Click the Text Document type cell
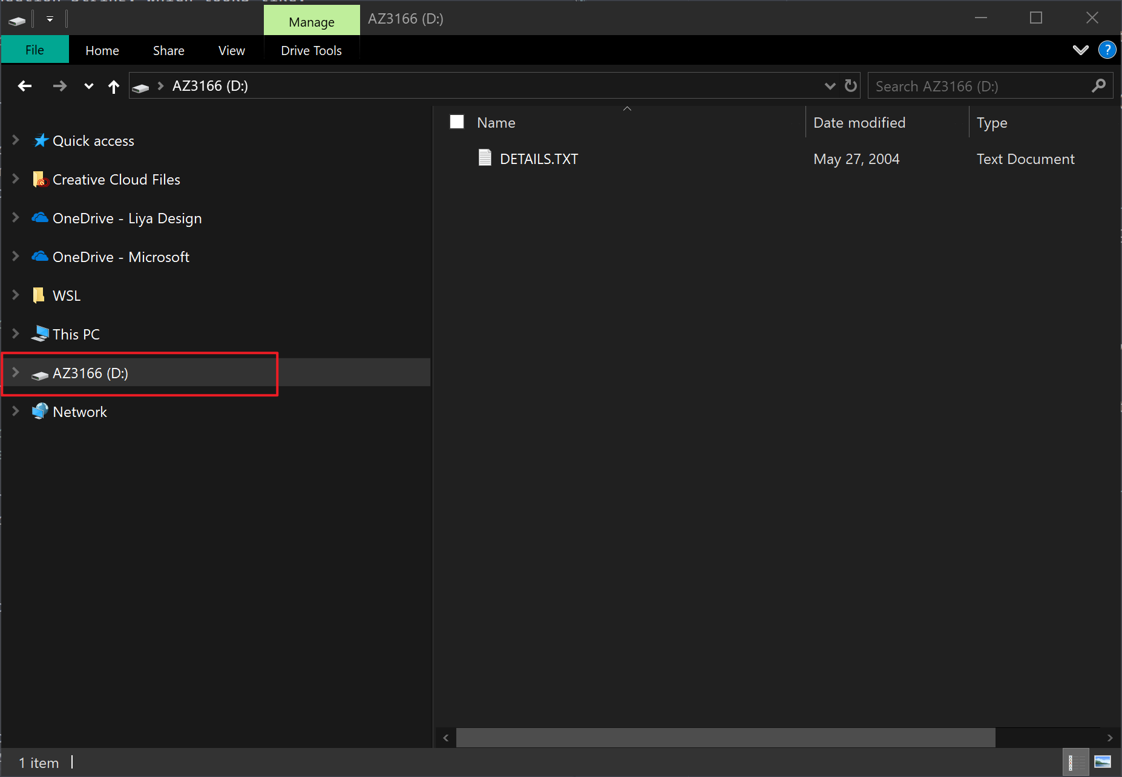Viewport: 1122px width, 777px height. 1025,159
